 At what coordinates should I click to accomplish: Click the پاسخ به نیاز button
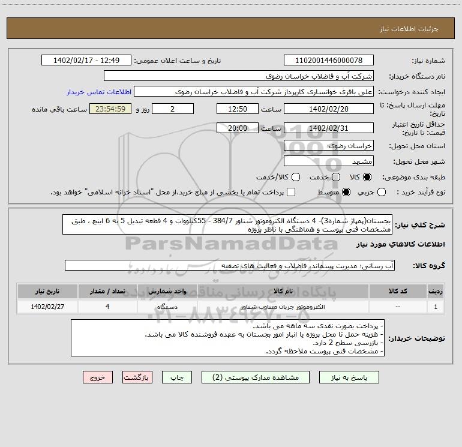point(349,377)
